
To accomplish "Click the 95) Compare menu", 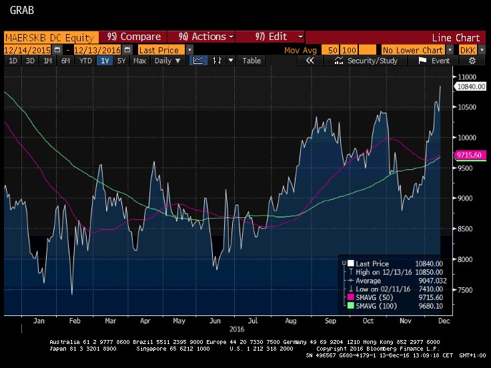I will pyautogui.click(x=133, y=37).
